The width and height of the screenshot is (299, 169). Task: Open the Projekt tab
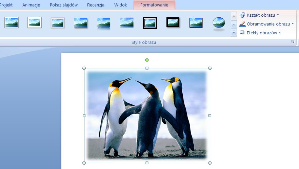coord(6,5)
